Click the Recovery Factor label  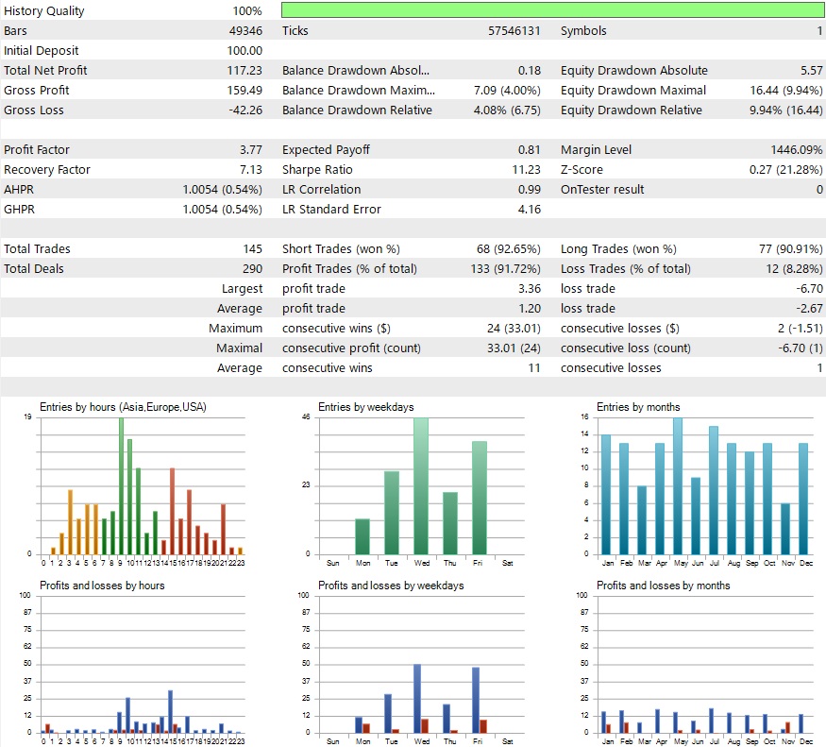47,170
